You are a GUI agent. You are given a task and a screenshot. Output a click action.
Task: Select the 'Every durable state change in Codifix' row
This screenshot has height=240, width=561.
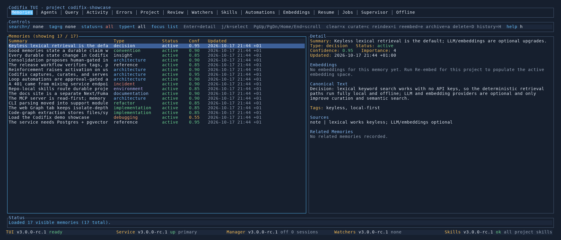pyautogui.click(x=156, y=56)
